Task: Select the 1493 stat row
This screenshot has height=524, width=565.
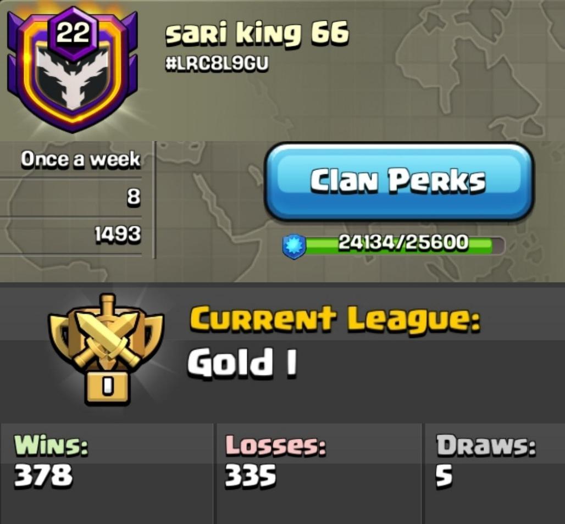Action: click(x=70, y=235)
